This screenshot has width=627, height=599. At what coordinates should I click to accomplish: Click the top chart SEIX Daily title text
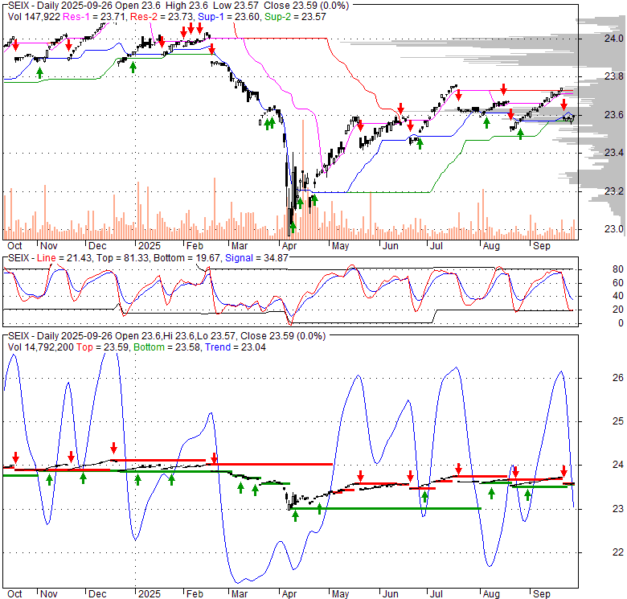tap(178, 6)
